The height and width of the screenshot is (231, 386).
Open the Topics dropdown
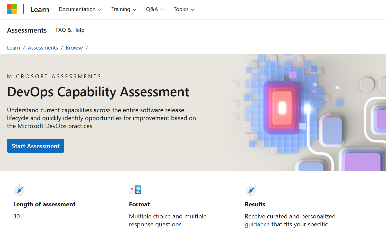click(184, 9)
